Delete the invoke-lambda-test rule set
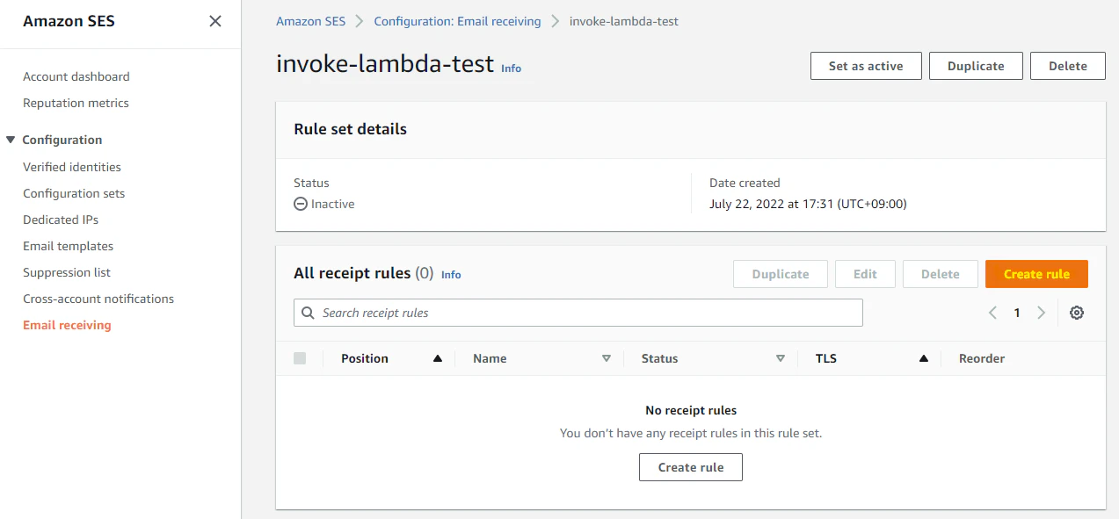 [1067, 66]
